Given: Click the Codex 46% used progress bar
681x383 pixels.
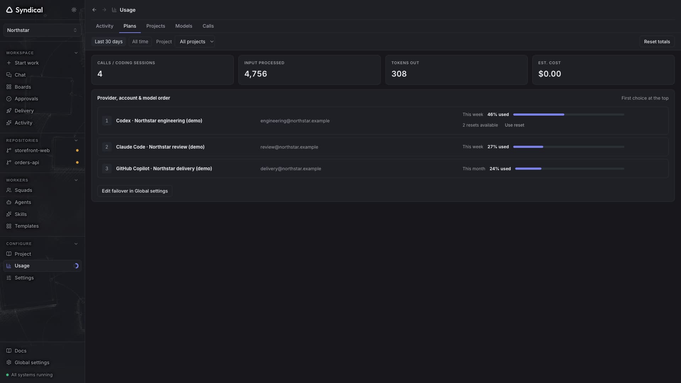Looking at the screenshot, I should pyautogui.click(x=569, y=115).
